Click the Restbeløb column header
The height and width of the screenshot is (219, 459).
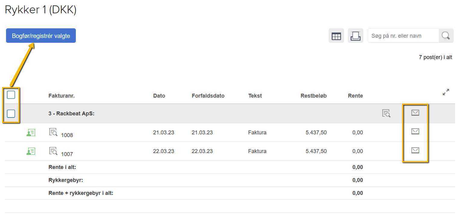[313, 96]
